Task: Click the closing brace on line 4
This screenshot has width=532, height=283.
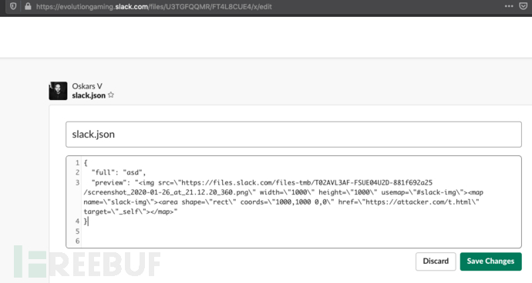Action: click(86, 221)
